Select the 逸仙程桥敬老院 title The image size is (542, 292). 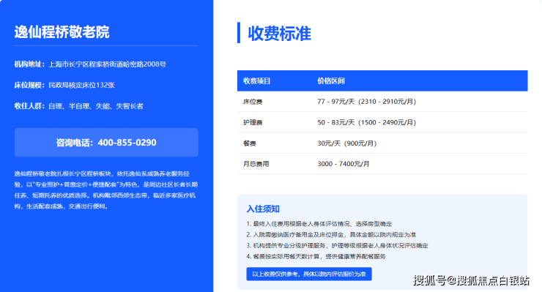[x=62, y=32]
